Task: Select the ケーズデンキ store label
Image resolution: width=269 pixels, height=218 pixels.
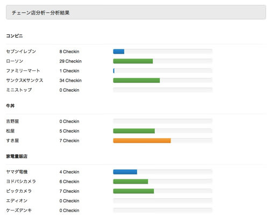Action: [x=19, y=210]
